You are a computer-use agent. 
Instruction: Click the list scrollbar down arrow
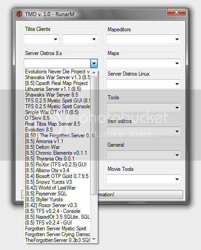94,239
